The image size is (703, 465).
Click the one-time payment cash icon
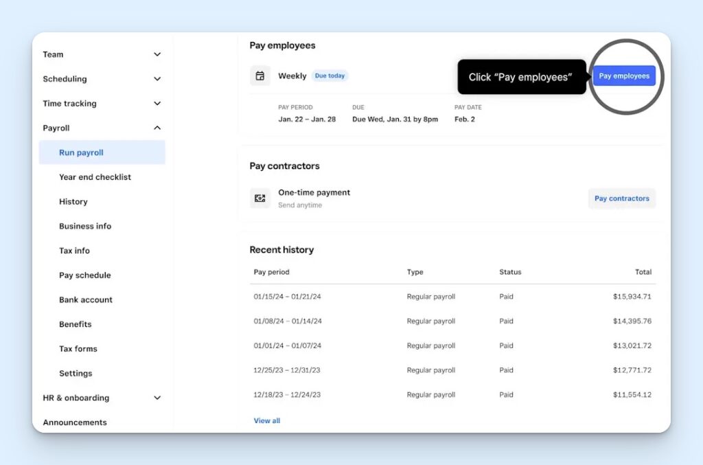260,199
